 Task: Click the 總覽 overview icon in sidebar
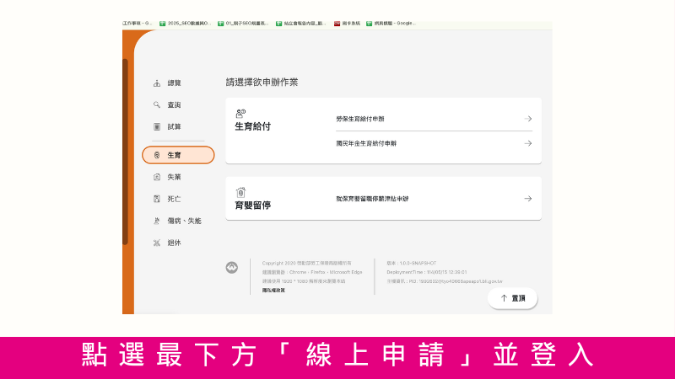click(x=157, y=83)
